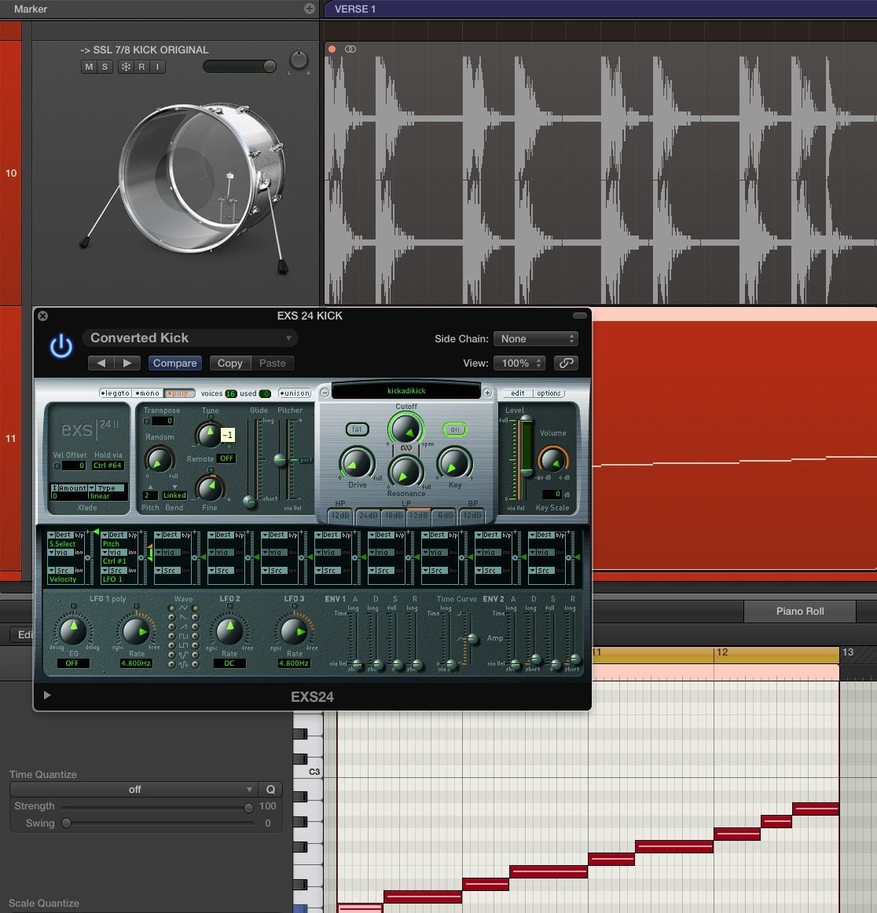Click the LFO 1 EG knob
The width and height of the screenshot is (877, 913).
click(x=72, y=630)
